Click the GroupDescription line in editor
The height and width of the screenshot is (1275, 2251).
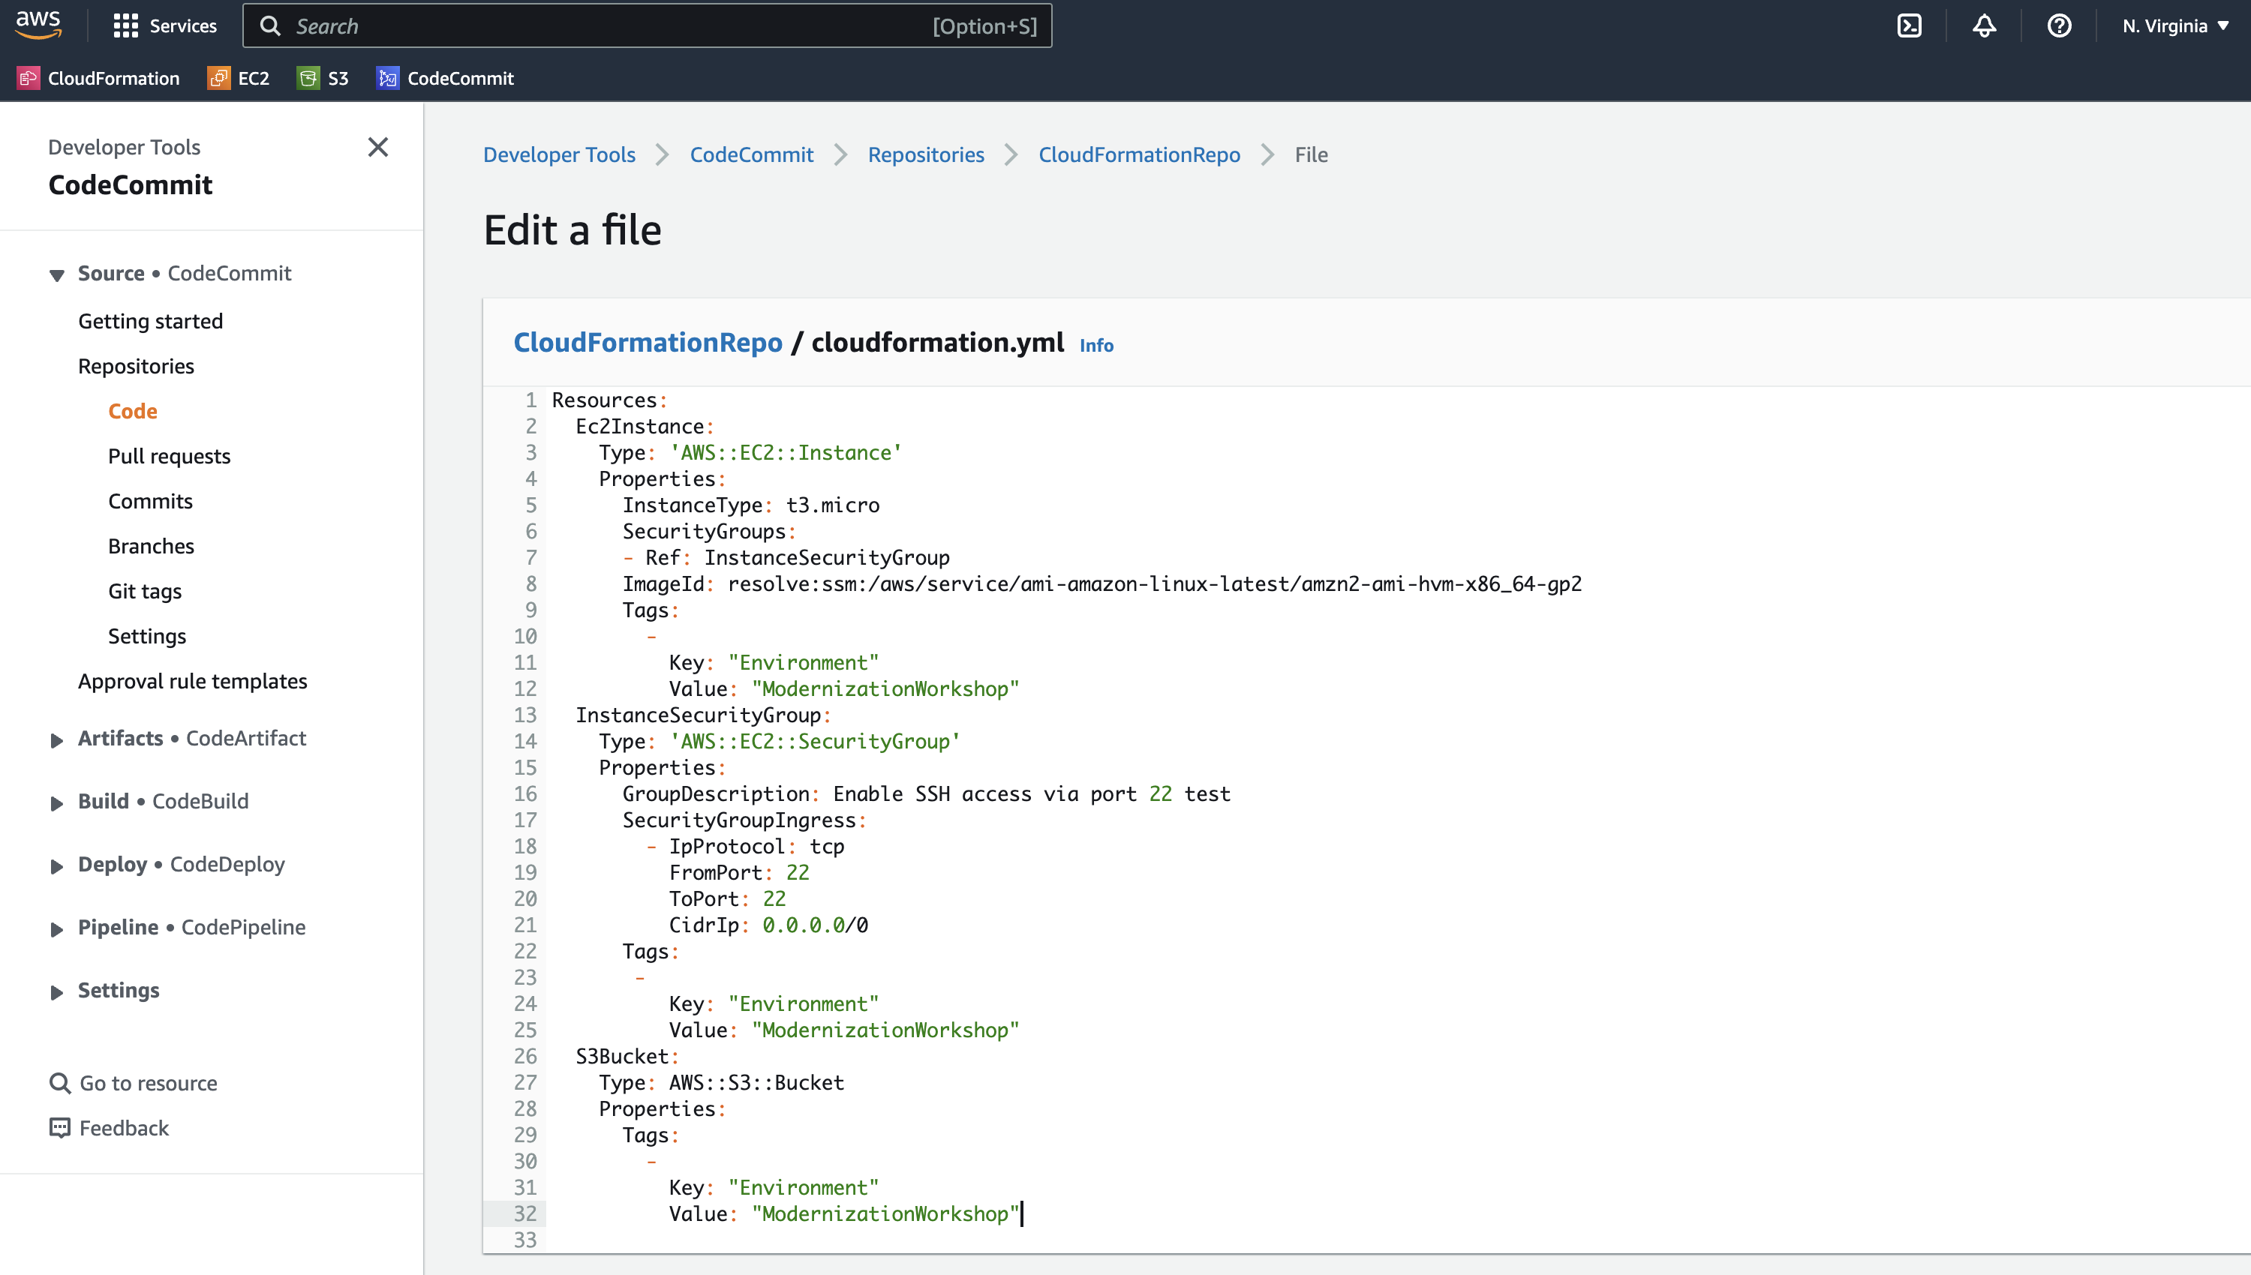pyautogui.click(x=926, y=794)
